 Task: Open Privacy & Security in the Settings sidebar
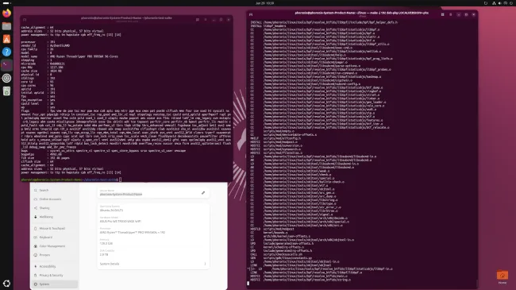[x=54, y=275]
